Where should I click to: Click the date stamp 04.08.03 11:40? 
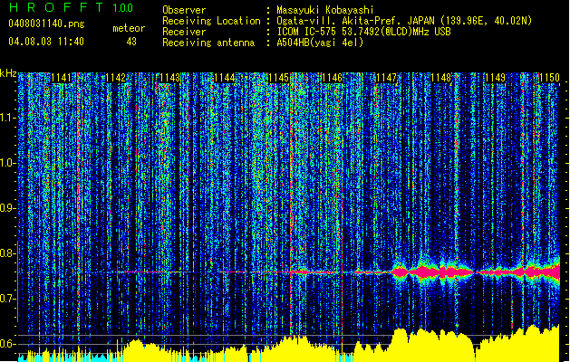pyautogui.click(x=46, y=41)
